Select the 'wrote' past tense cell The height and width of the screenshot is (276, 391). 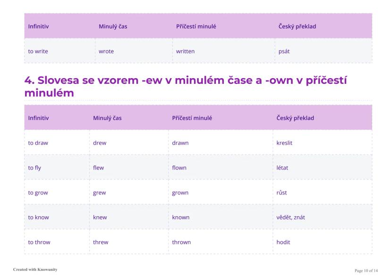(x=106, y=51)
